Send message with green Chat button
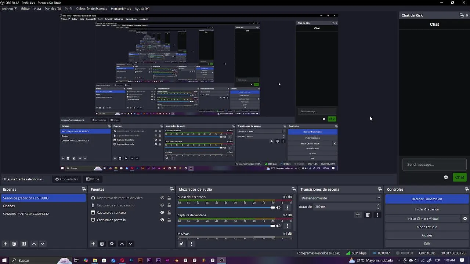Image resolution: width=470 pixels, height=264 pixels. tap(459, 177)
